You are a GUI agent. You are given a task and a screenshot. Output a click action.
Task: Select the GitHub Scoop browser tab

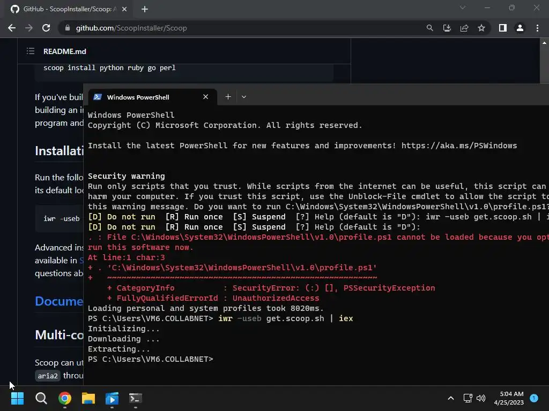[x=68, y=9]
